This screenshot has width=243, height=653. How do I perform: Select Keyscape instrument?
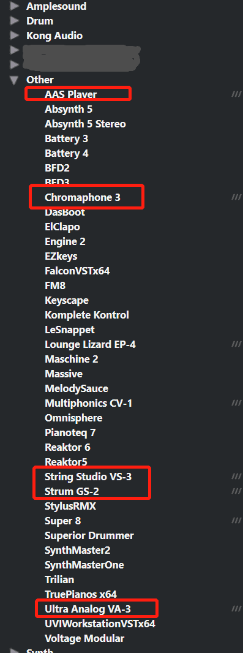click(x=67, y=300)
